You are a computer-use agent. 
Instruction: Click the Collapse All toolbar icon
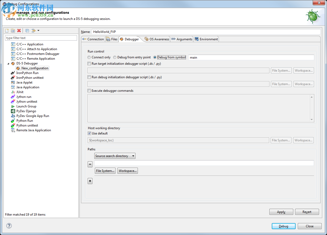click(x=27, y=31)
